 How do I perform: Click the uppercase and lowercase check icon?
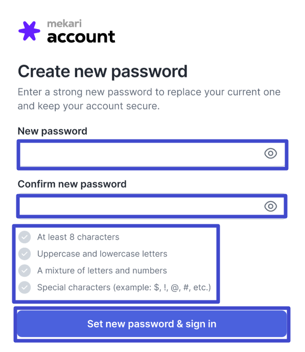25,254
